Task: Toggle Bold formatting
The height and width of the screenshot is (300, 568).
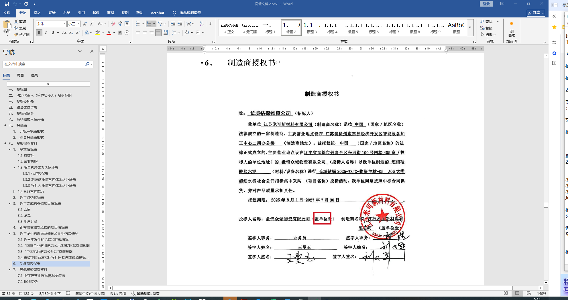Action: [x=39, y=33]
